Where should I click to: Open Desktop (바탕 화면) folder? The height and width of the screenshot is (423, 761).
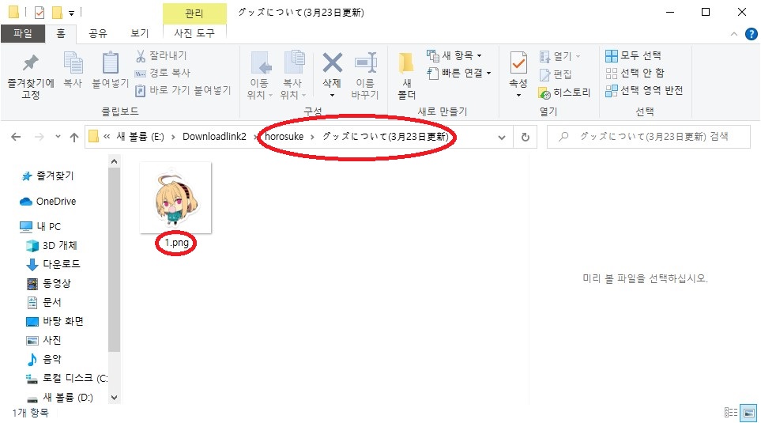55,321
